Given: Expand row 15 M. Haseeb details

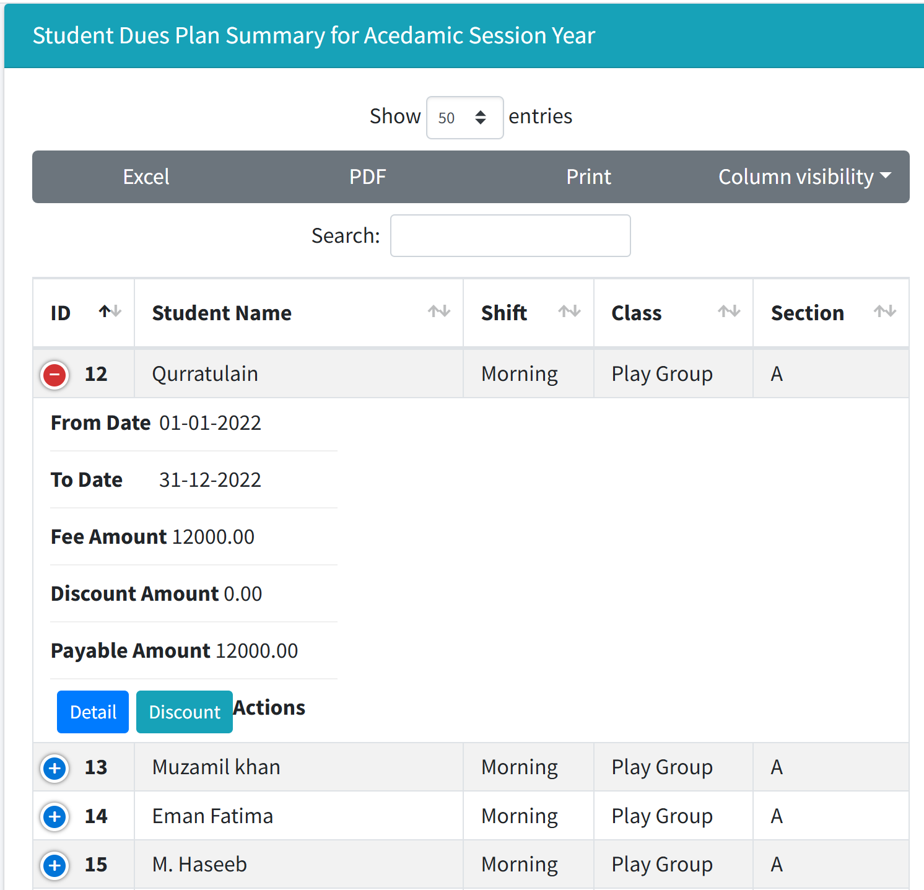Looking at the screenshot, I should [x=54, y=865].
